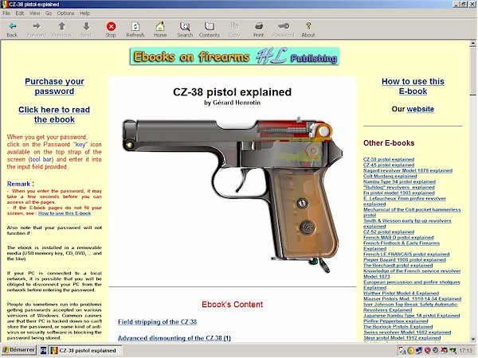
Task: Open CZ-52 pistol explained link
Action: coord(389,232)
